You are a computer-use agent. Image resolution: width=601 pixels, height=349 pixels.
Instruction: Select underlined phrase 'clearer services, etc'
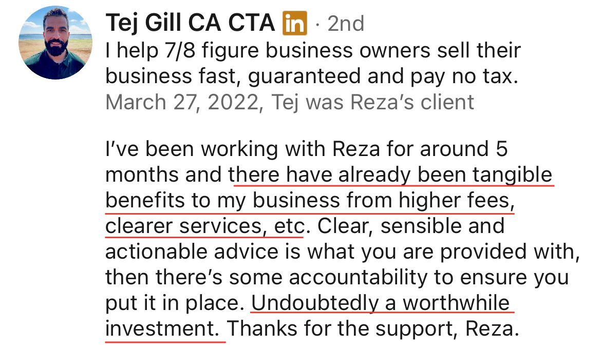coord(205,226)
